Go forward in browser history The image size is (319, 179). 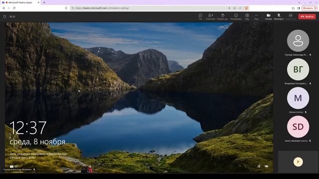coord(9,8)
